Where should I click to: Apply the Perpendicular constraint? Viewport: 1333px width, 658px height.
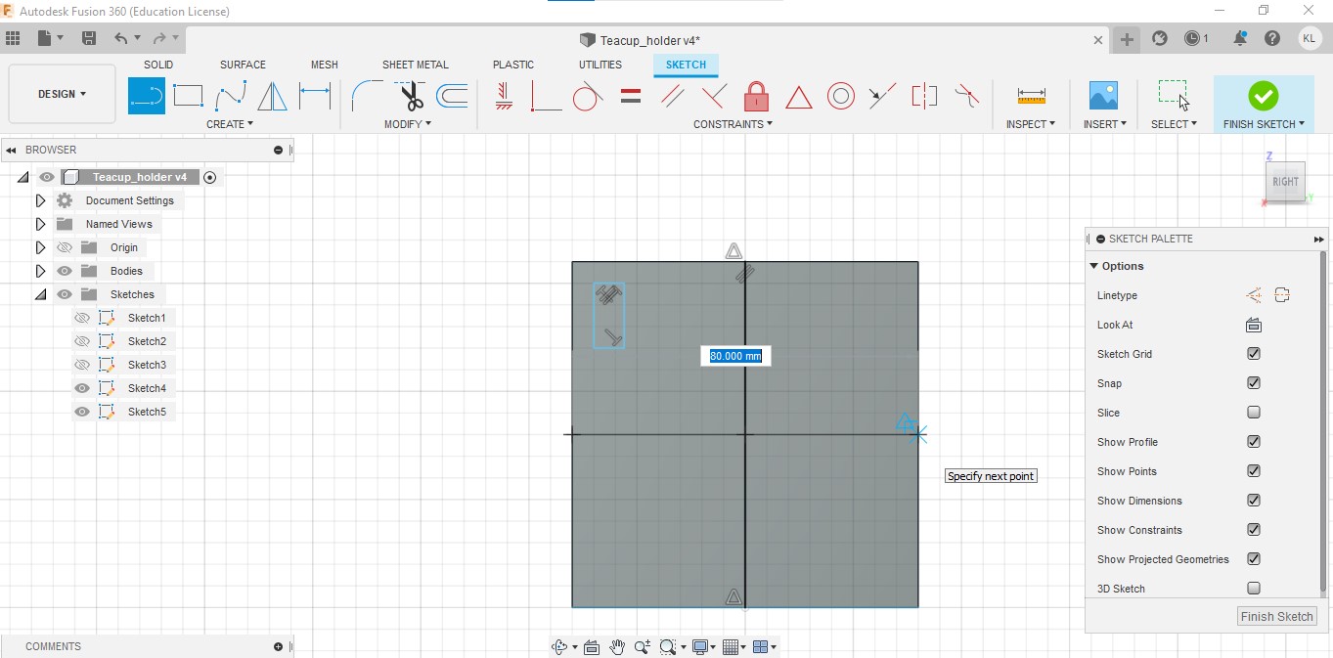click(x=714, y=96)
